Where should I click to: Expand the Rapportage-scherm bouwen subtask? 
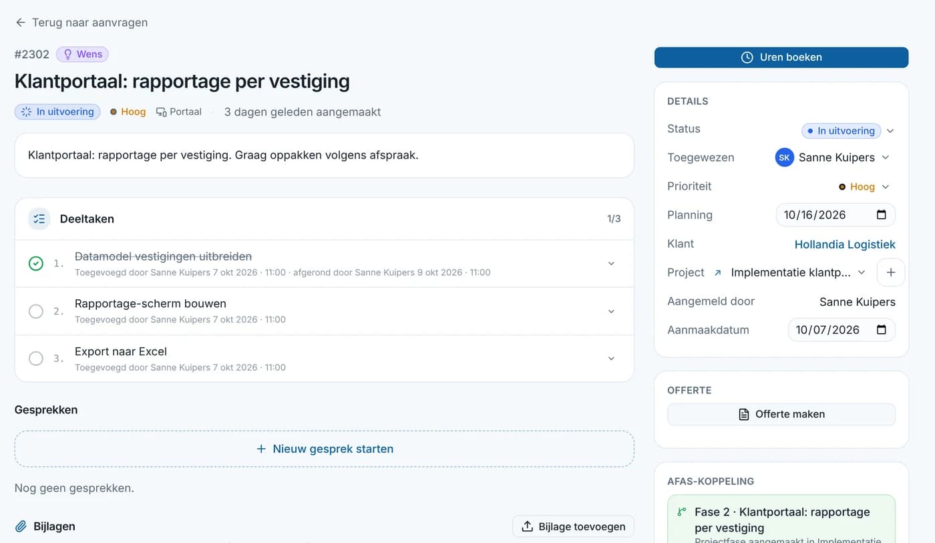tap(611, 311)
